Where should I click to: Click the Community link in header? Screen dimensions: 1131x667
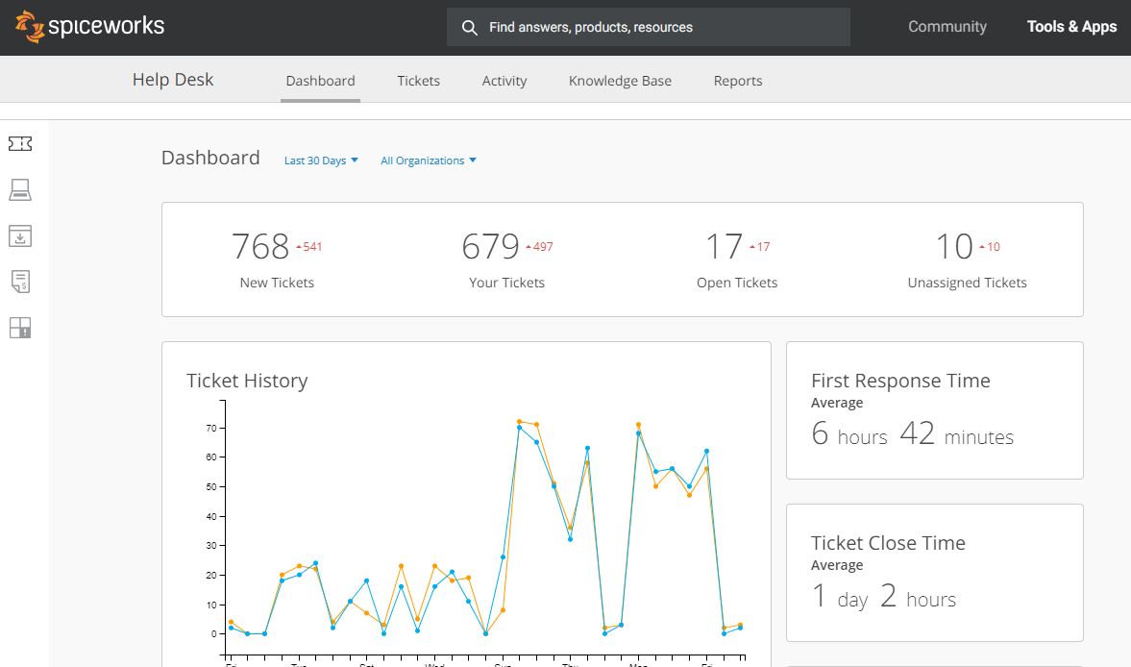[x=947, y=27]
